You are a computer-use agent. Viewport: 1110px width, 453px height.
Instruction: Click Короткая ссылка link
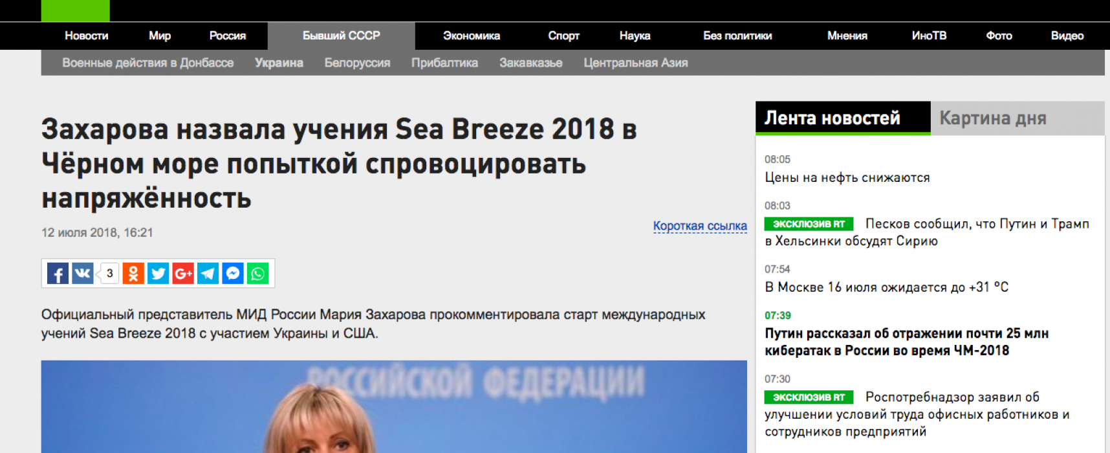click(x=700, y=226)
